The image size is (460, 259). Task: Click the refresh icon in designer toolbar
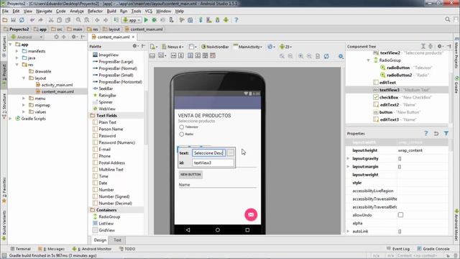(326, 56)
